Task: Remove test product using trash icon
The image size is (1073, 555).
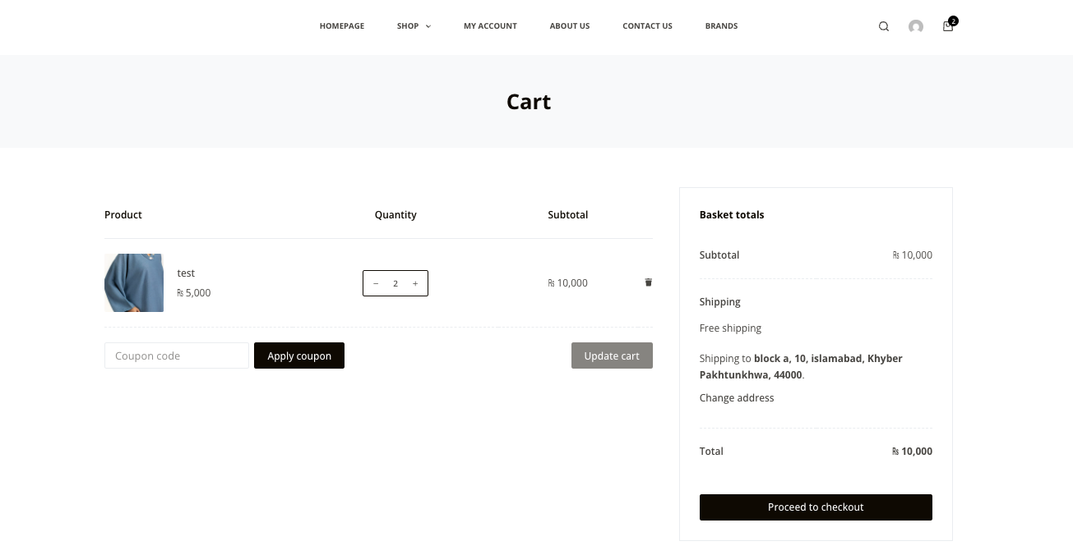Action: point(648,282)
